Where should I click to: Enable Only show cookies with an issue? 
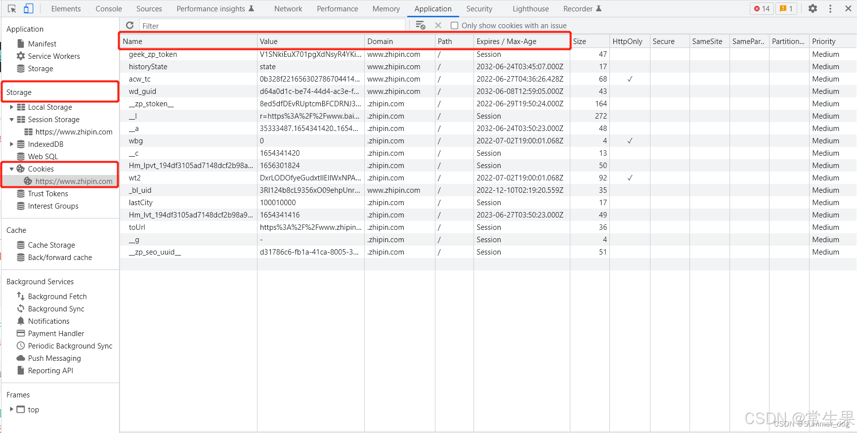click(x=454, y=26)
